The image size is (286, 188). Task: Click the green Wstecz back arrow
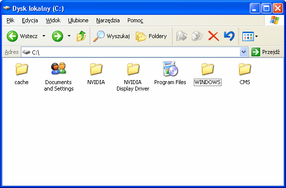click(x=12, y=36)
